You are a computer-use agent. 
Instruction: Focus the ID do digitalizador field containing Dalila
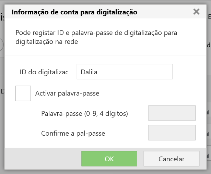click(125, 72)
